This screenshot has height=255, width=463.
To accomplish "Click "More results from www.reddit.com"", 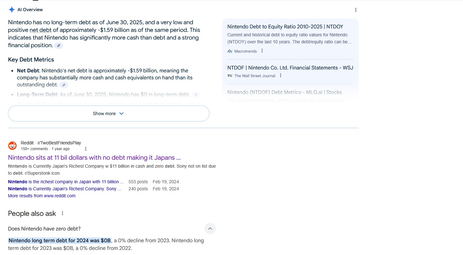I will coord(42,196).
